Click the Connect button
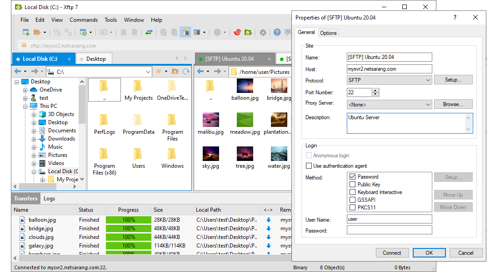The image size is (500, 272). tap(392, 253)
